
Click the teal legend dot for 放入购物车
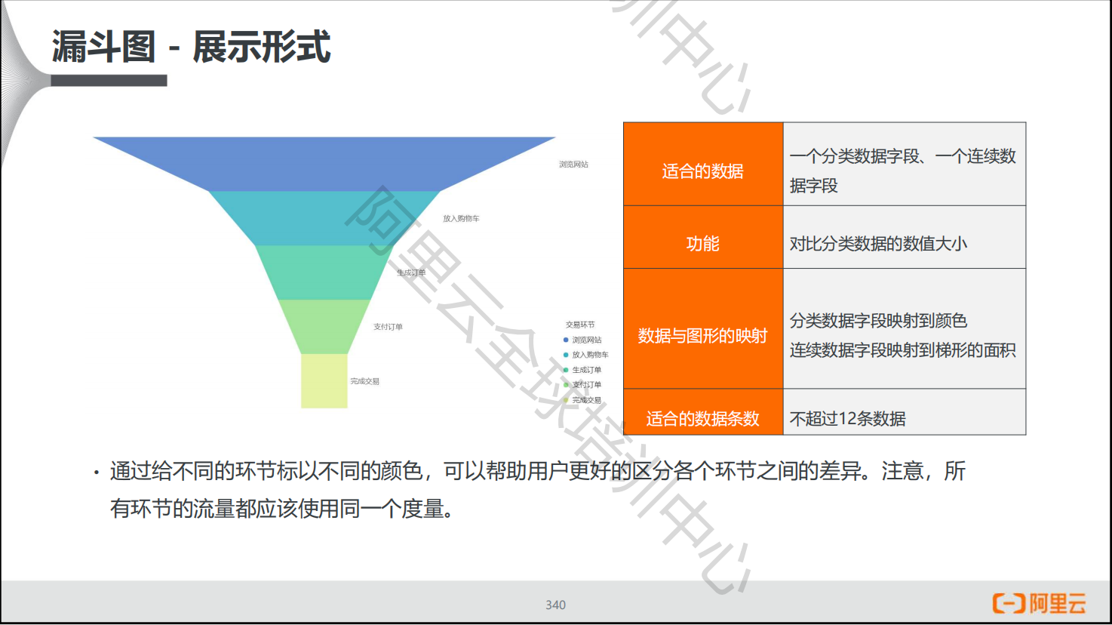pyautogui.click(x=566, y=355)
